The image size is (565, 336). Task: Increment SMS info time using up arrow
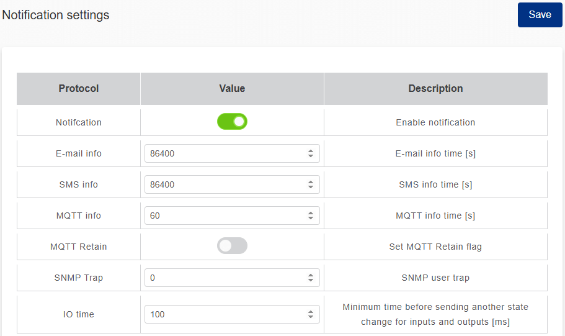[311, 182]
